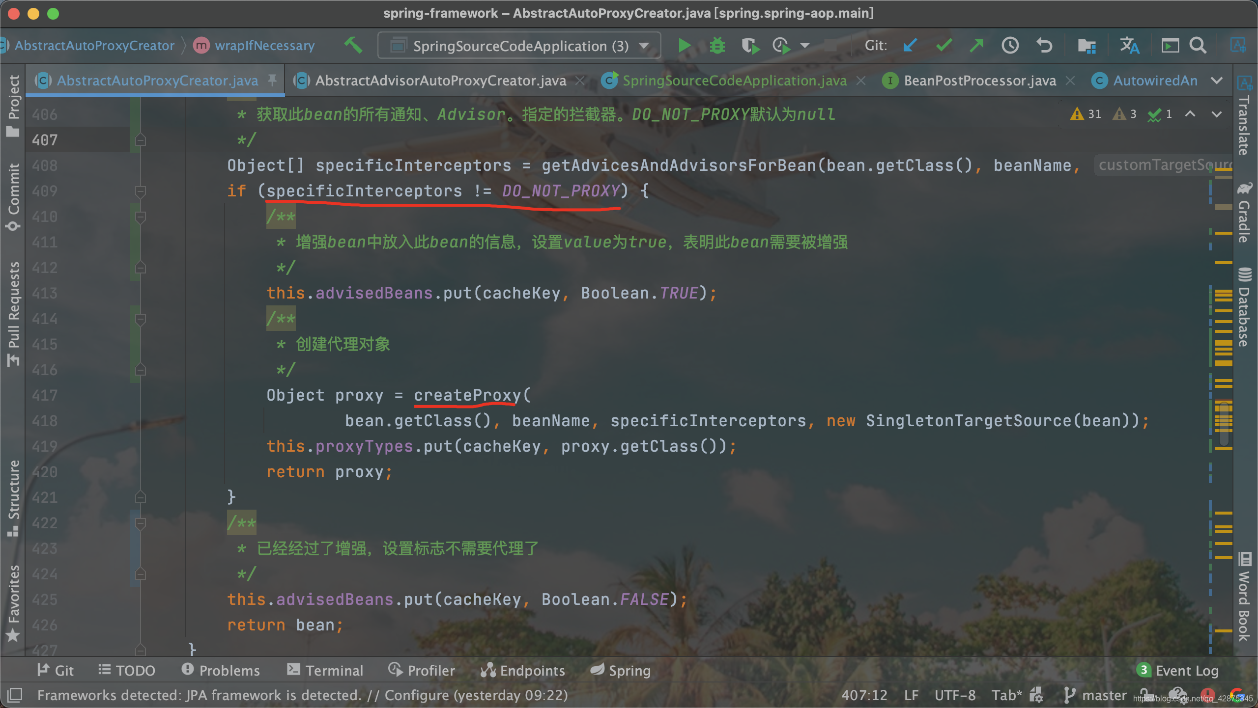Image resolution: width=1258 pixels, height=708 pixels.
Task: Open the profiler run options dropdown arrow
Action: coord(804,46)
